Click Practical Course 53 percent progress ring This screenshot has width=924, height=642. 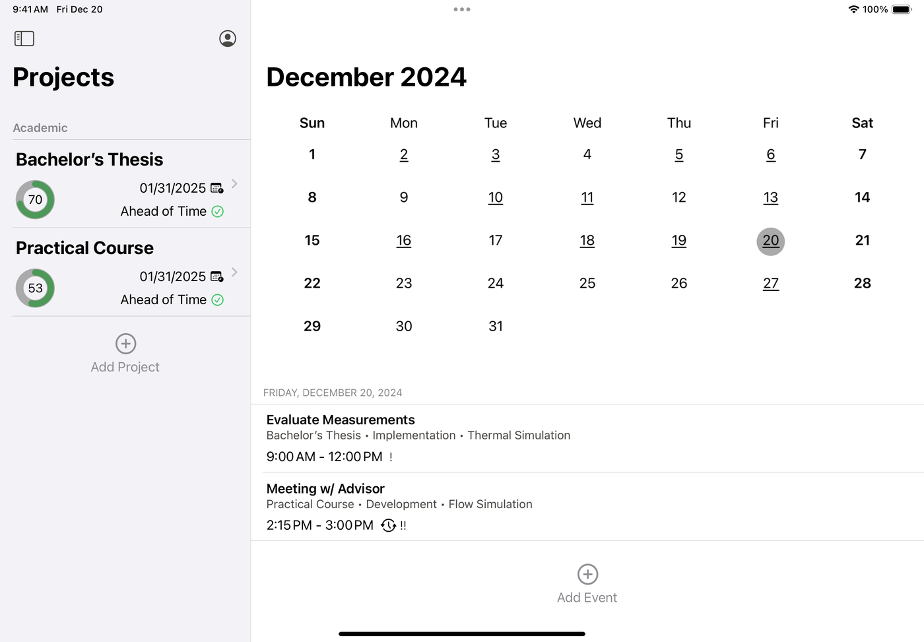(35, 288)
